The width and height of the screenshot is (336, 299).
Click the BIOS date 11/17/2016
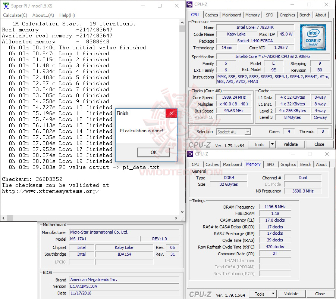(124, 293)
